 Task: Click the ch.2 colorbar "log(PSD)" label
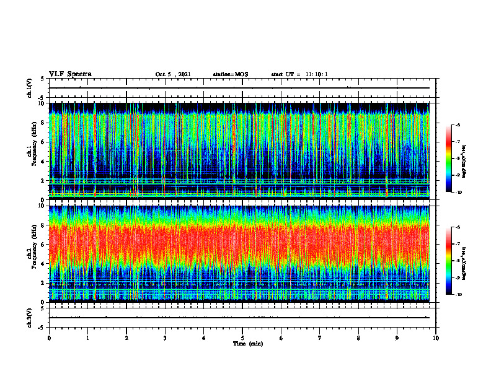click(464, 264)
